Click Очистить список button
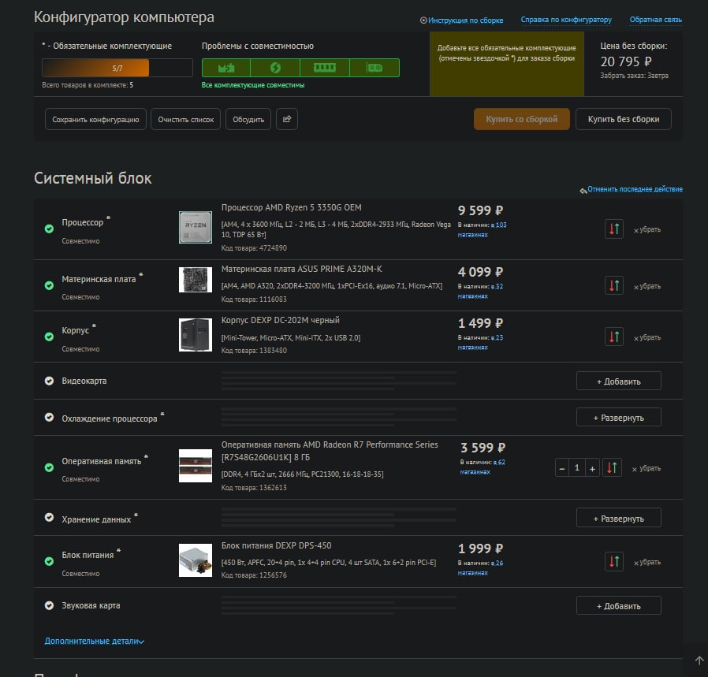 point(185,119)
